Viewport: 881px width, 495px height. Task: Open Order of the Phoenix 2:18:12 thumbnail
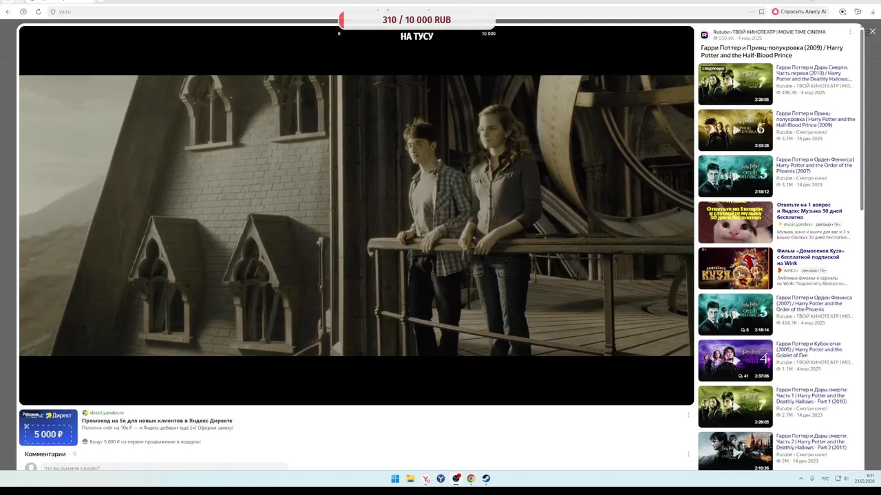click(x=735, y=176)
